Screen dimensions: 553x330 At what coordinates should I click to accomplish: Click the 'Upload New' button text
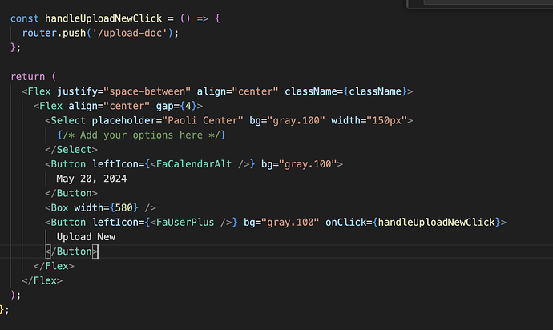86,237
